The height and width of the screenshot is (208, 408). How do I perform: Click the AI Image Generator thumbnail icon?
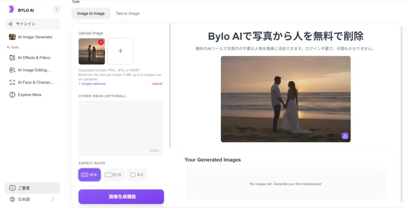click(x=12, y=37)
